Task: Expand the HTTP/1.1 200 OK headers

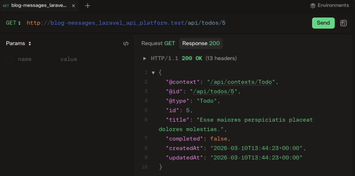Action: pos(145,59)
